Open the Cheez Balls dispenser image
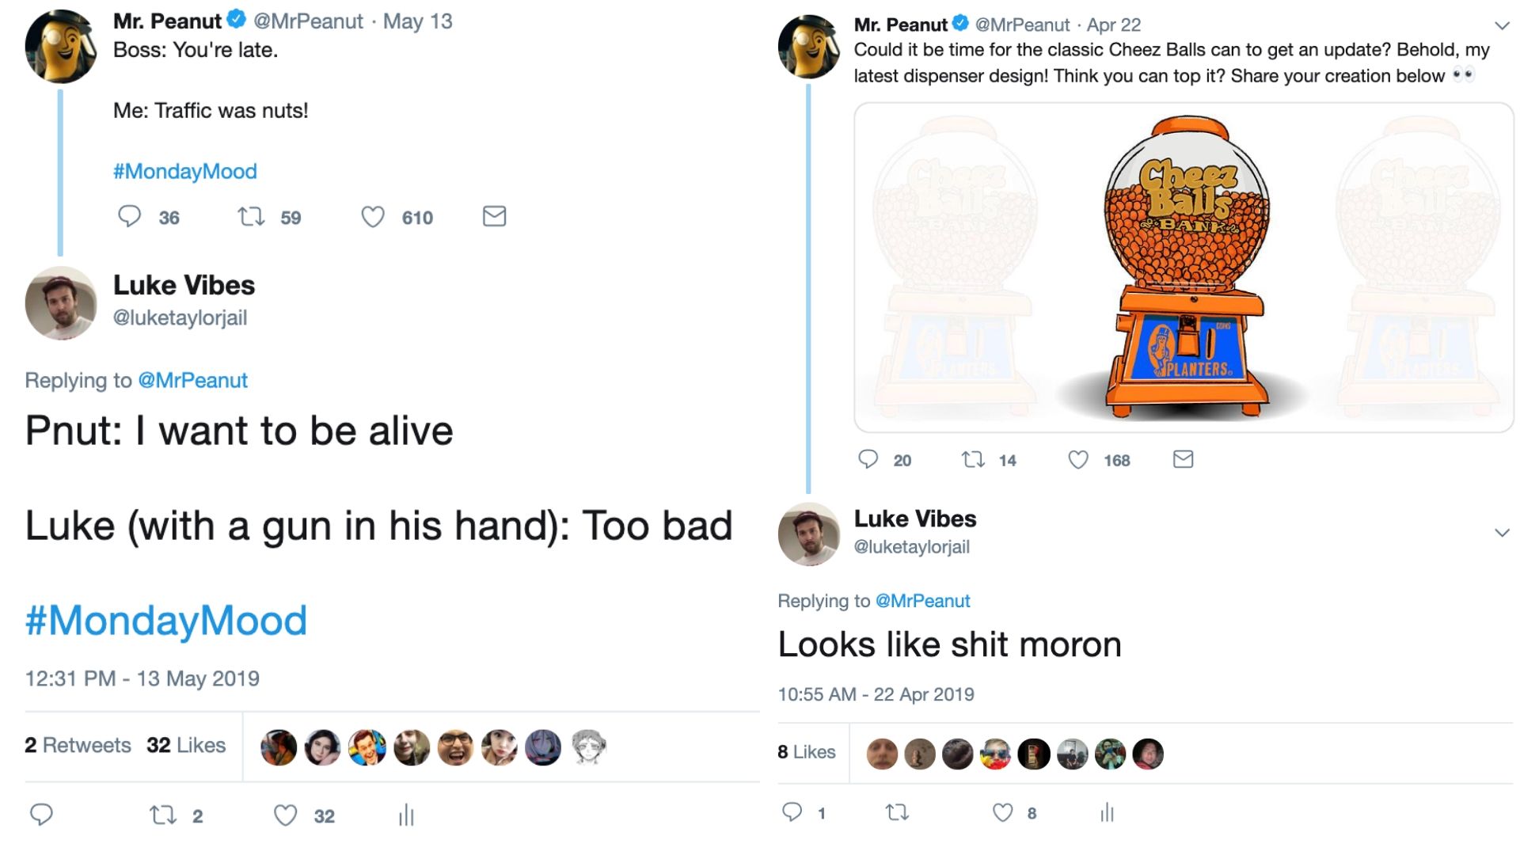The height and width of the screenshot is (855, 1520). [1184, 268]
